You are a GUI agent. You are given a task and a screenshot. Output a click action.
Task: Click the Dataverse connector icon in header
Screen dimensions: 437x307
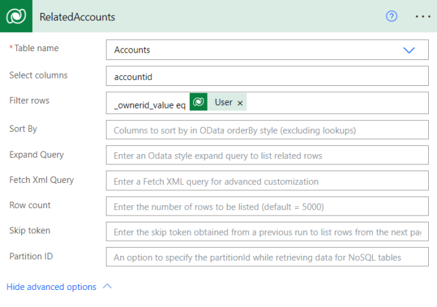tap(16, 16)
